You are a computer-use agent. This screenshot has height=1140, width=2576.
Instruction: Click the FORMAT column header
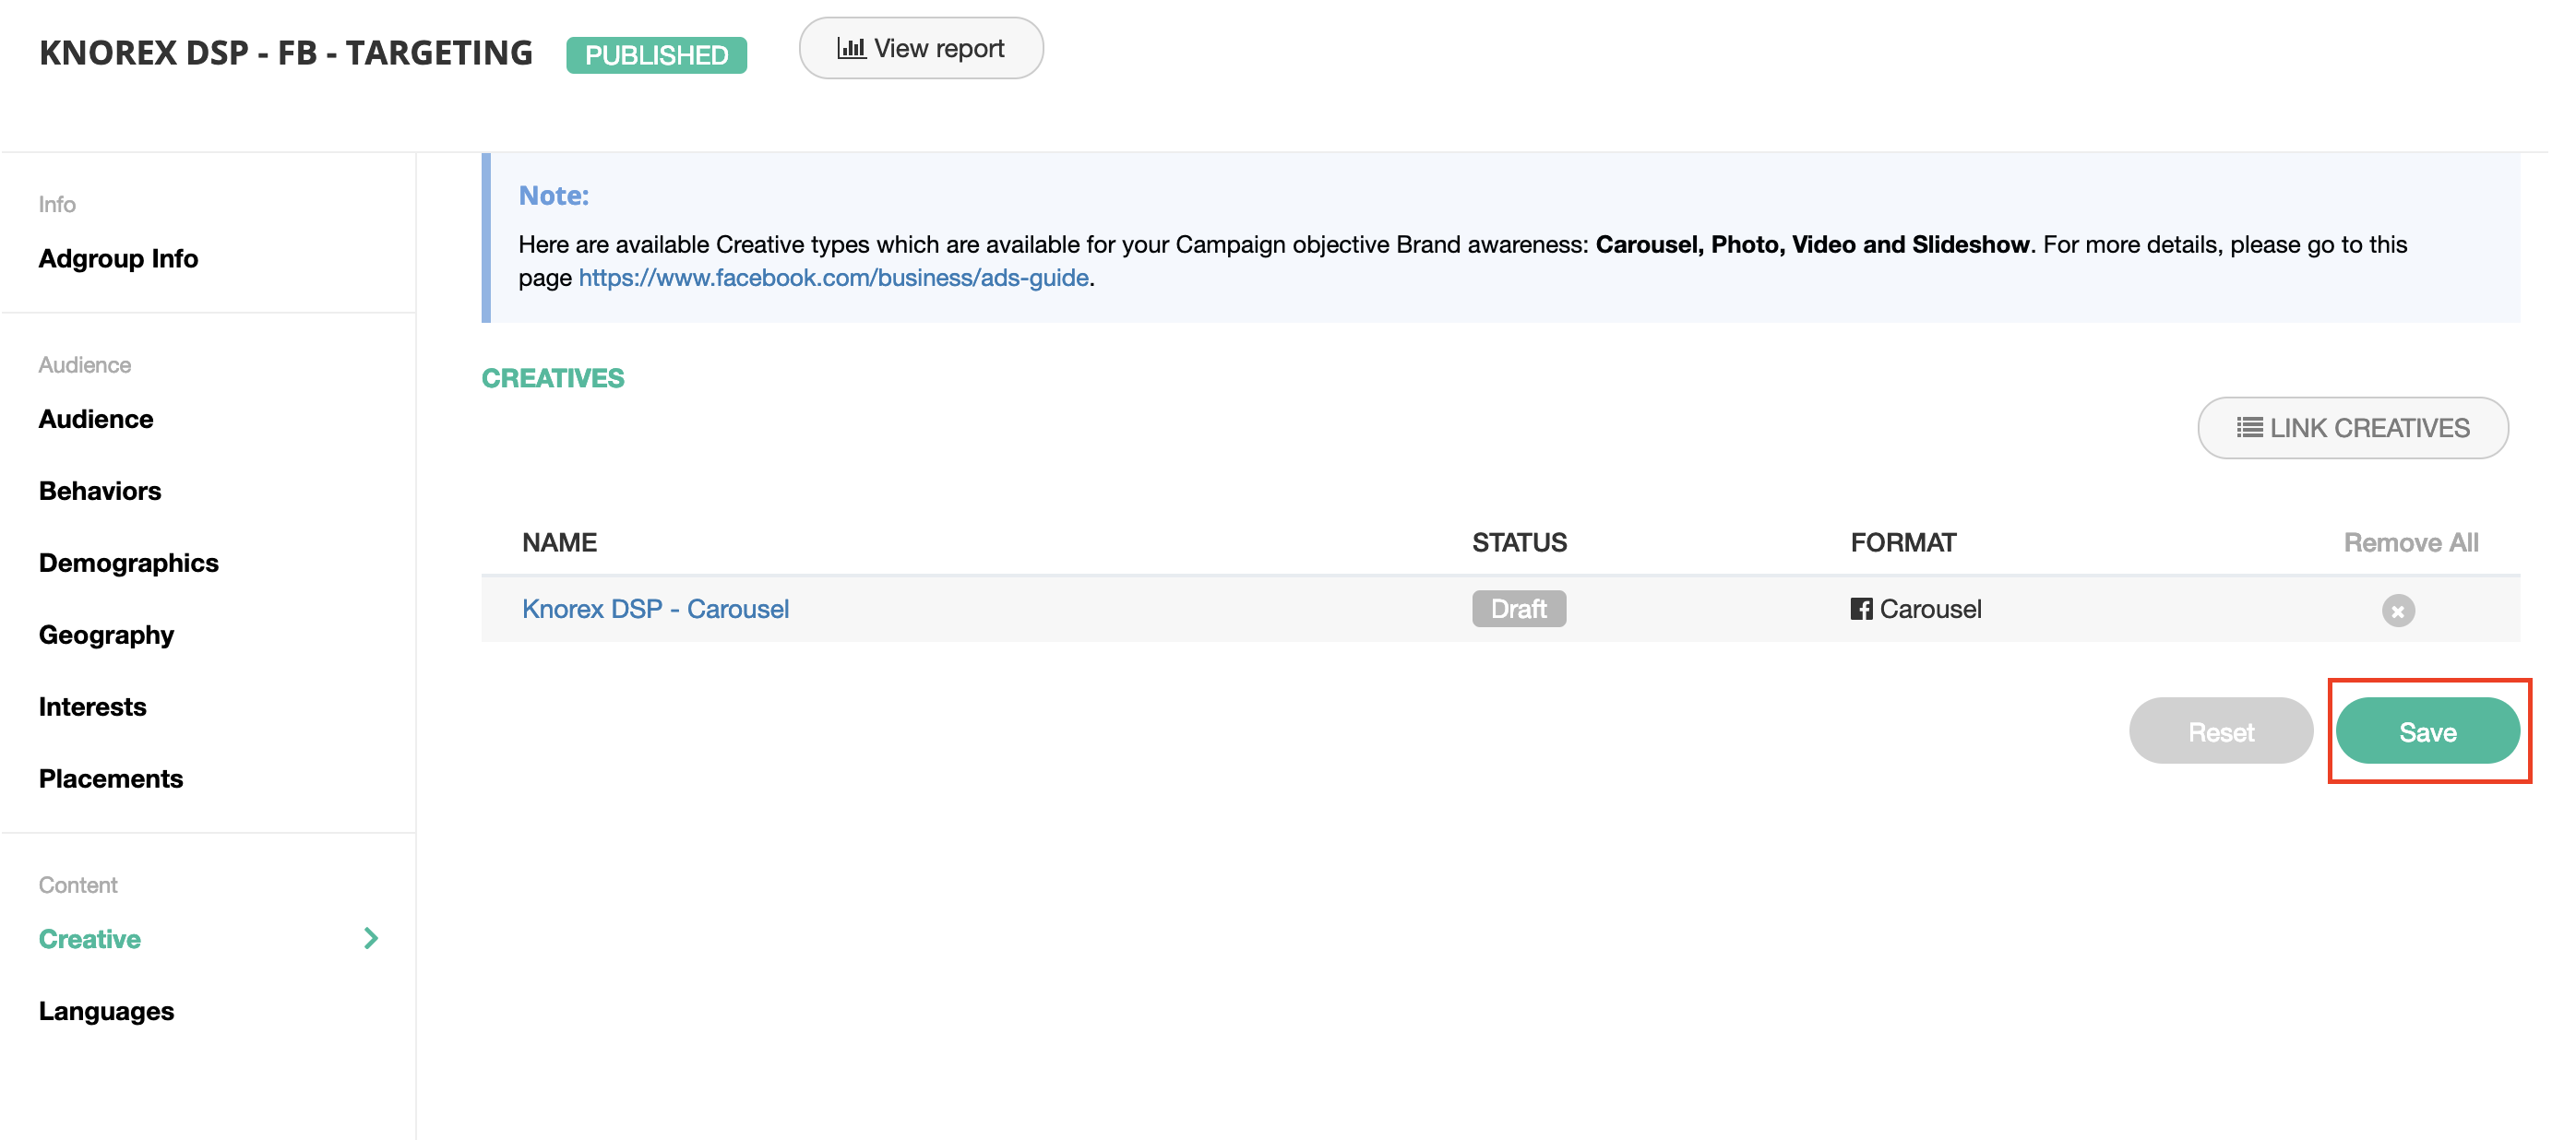[1903, 542]
